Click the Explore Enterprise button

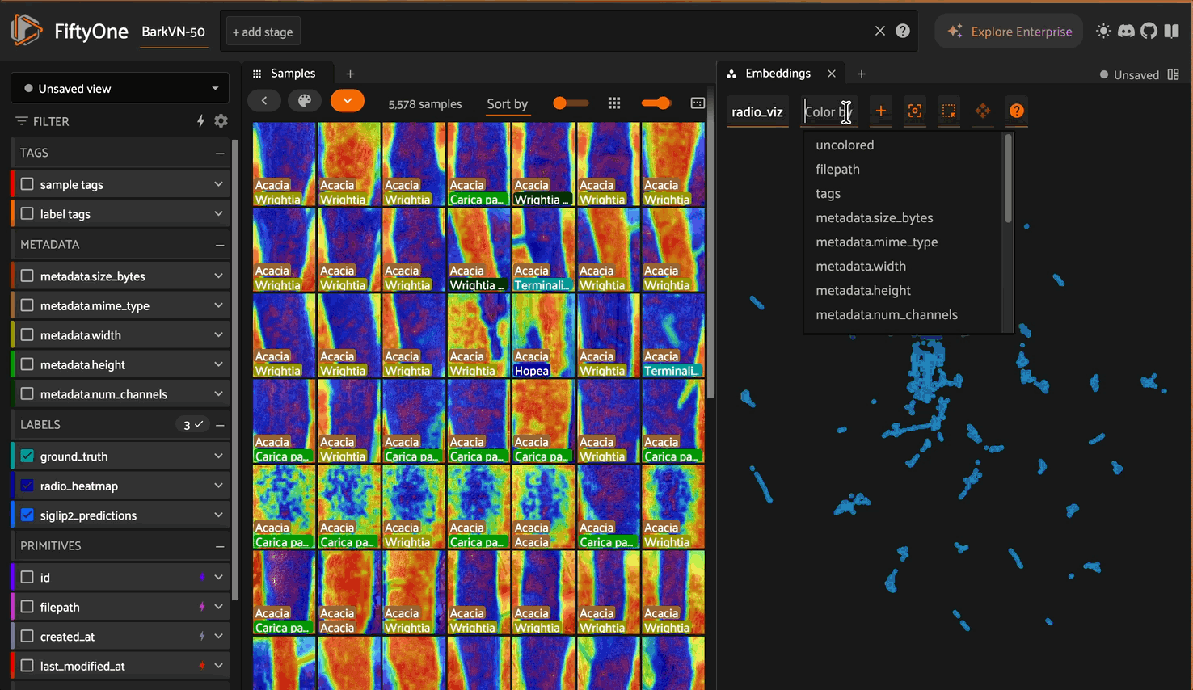point(1009,32)
